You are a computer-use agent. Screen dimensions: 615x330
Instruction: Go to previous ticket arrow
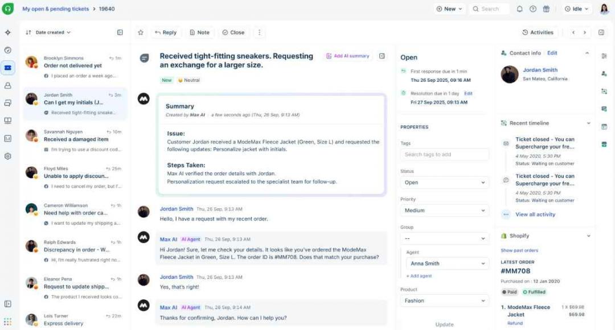tap(573, 32)
